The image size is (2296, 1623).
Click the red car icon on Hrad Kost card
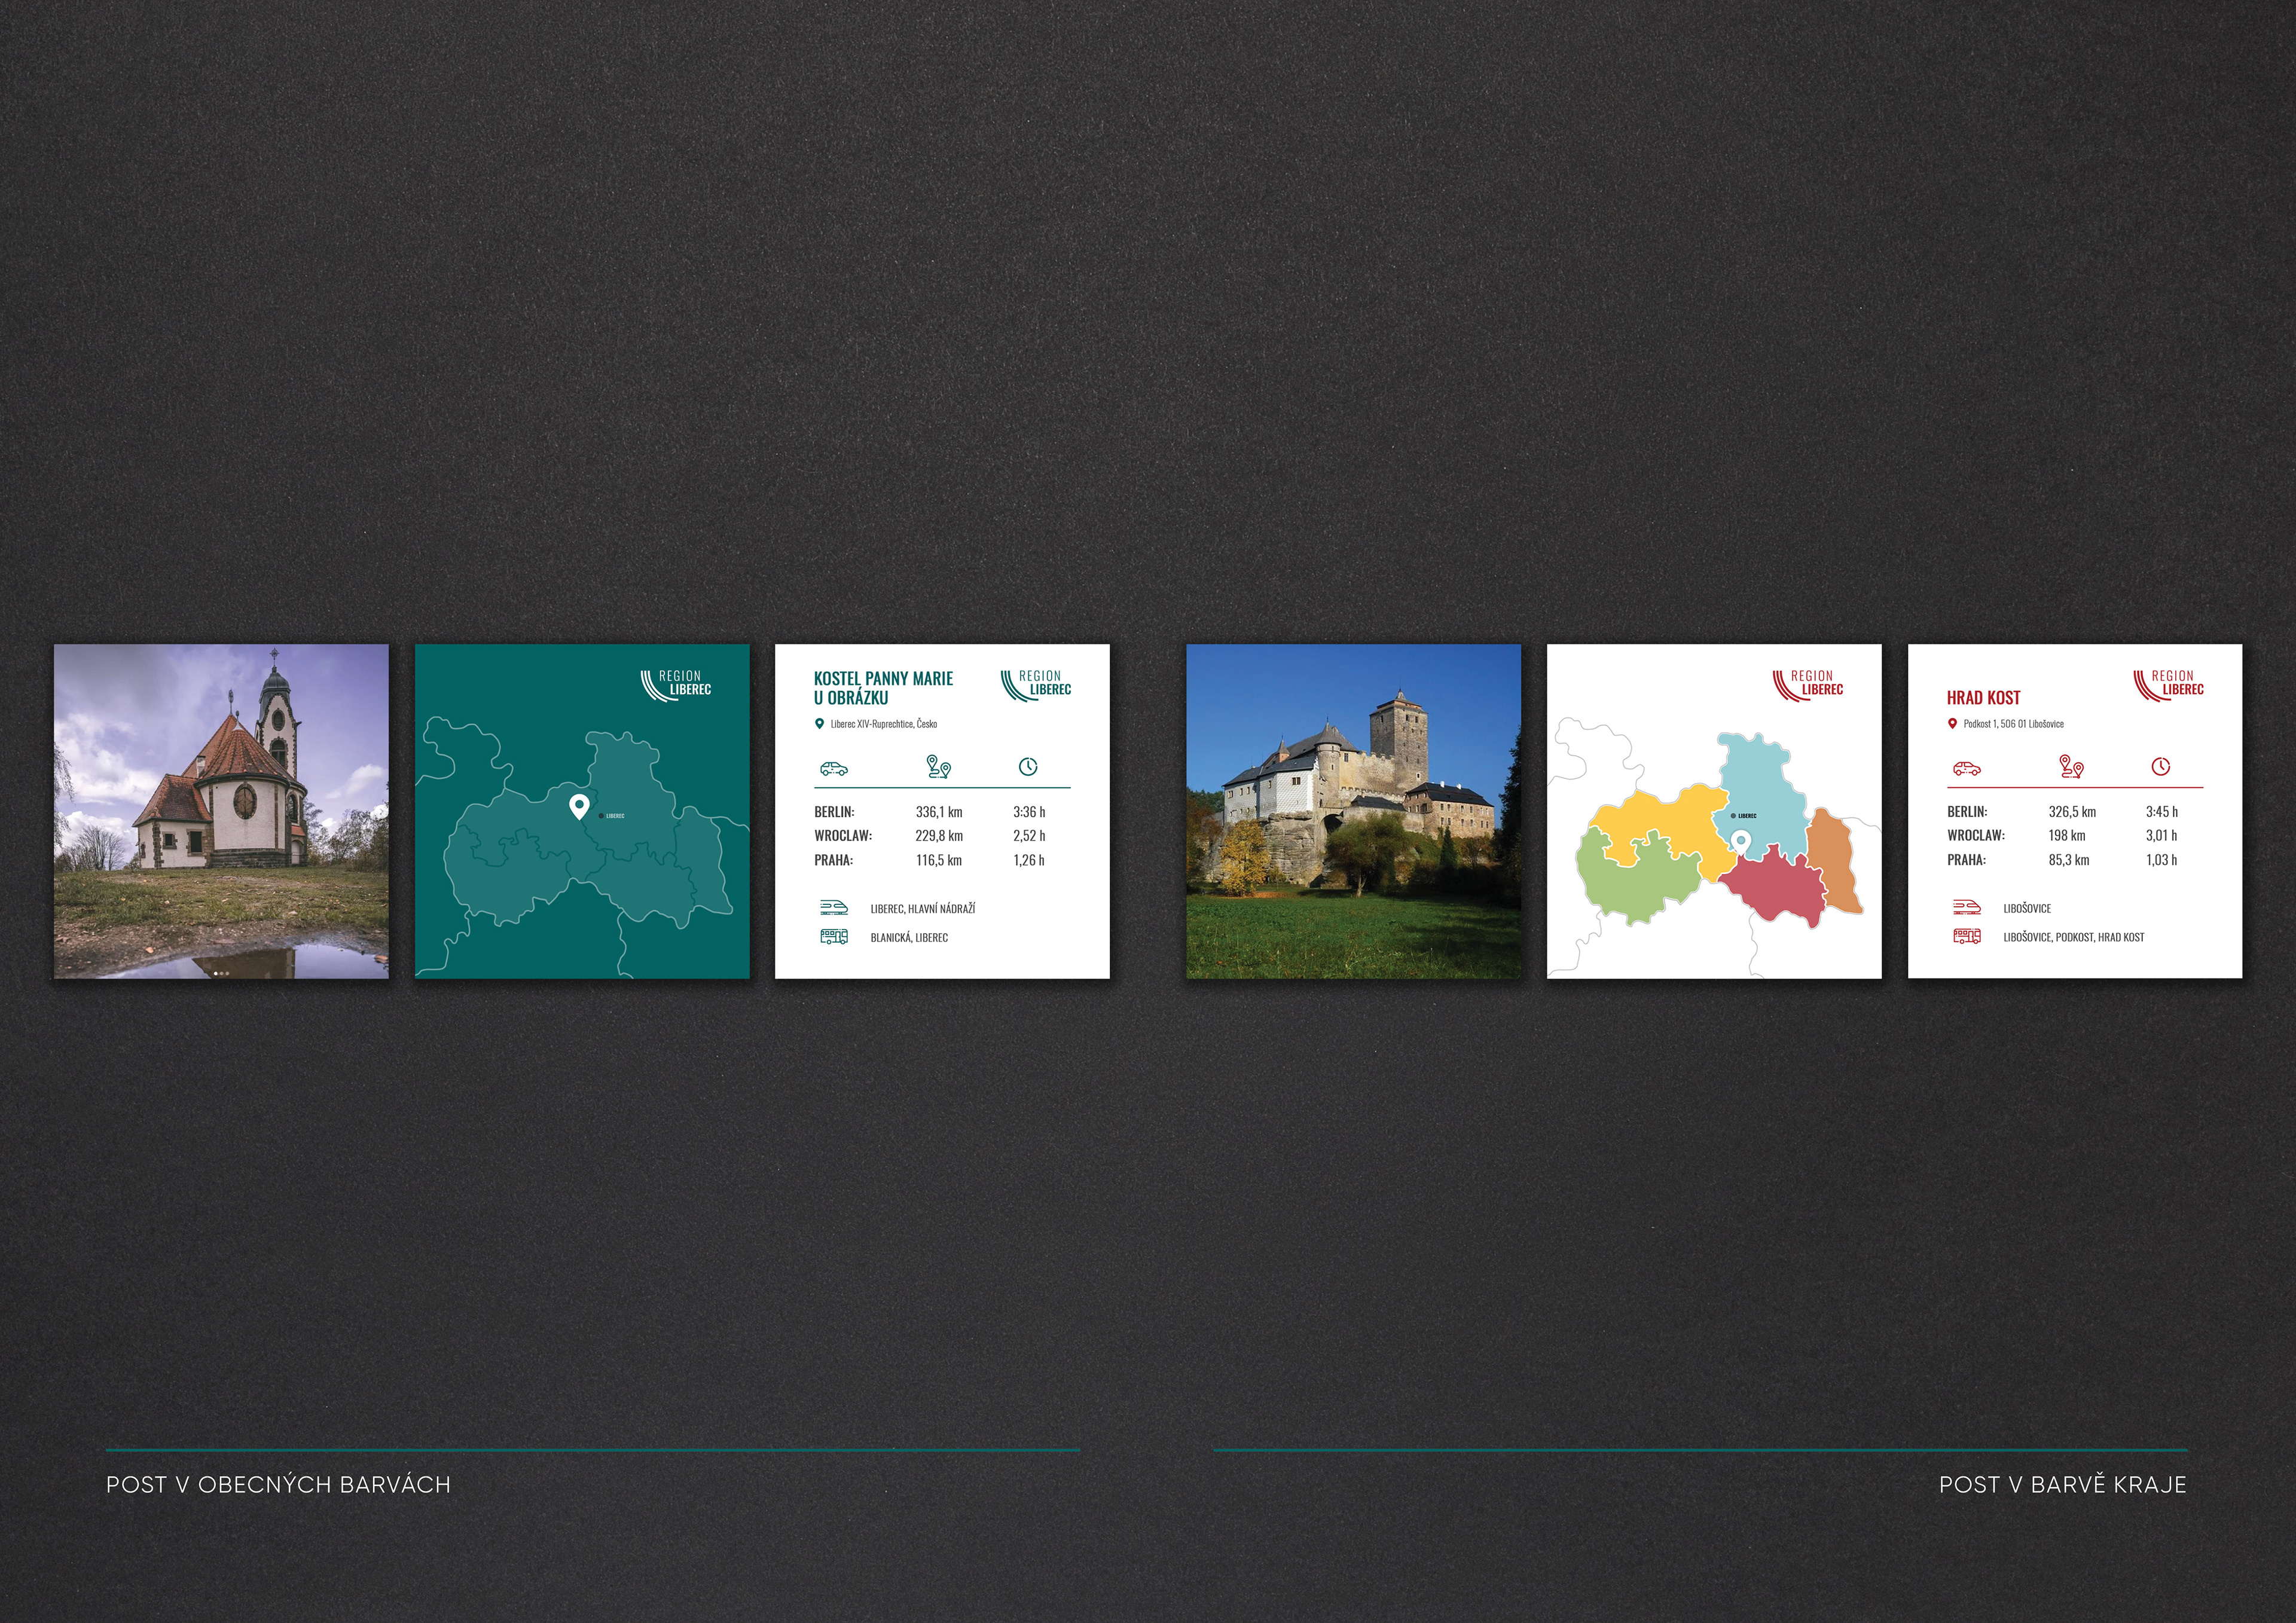(x=1966, y=768)
